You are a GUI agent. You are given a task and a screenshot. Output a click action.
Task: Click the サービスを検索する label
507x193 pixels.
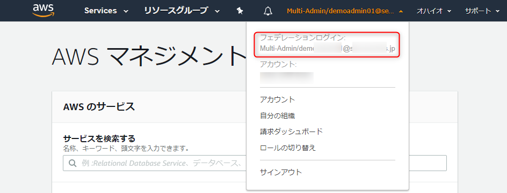coord(99,138)
